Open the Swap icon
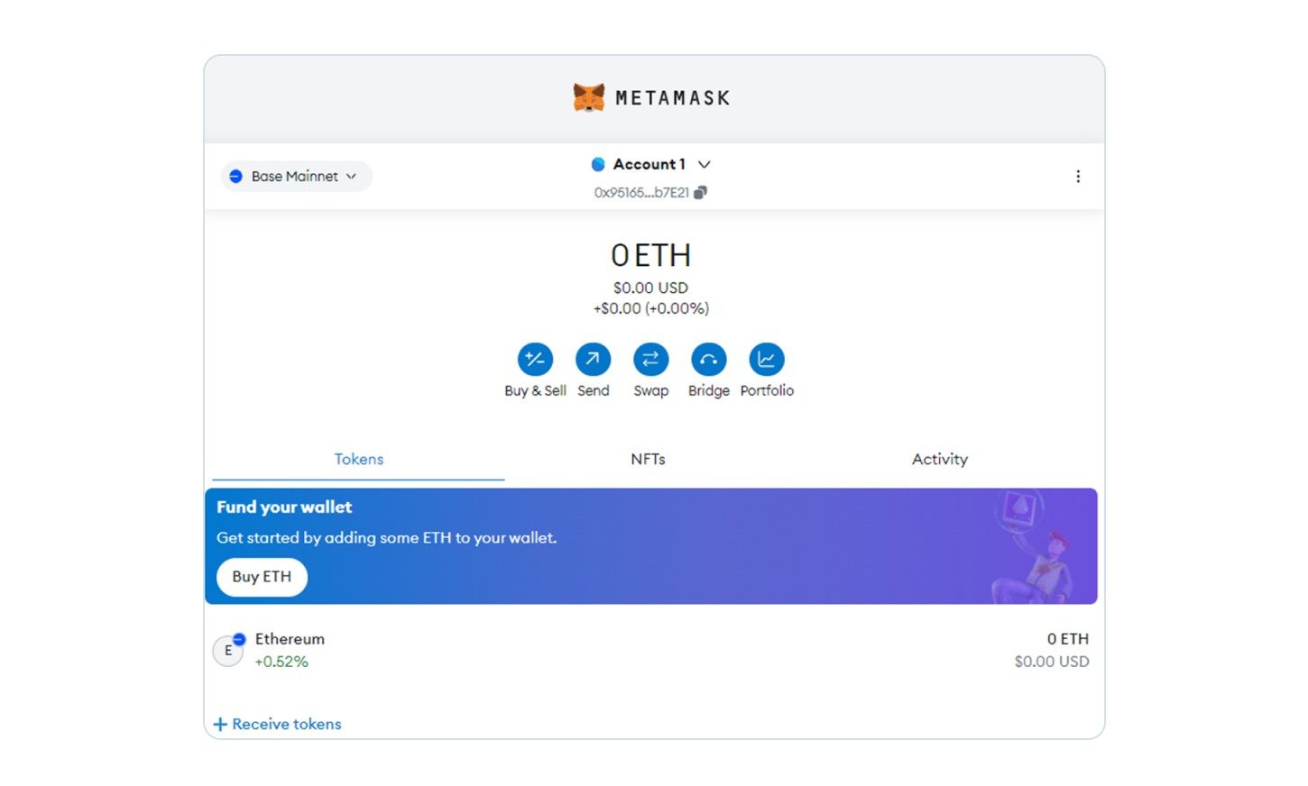Viewport: 1308px width, 786px height. pyautogui.click(x=650, y=360)
